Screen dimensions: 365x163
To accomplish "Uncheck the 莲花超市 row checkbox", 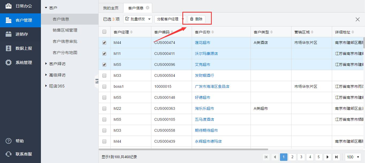I will click(x=104, y=43).
